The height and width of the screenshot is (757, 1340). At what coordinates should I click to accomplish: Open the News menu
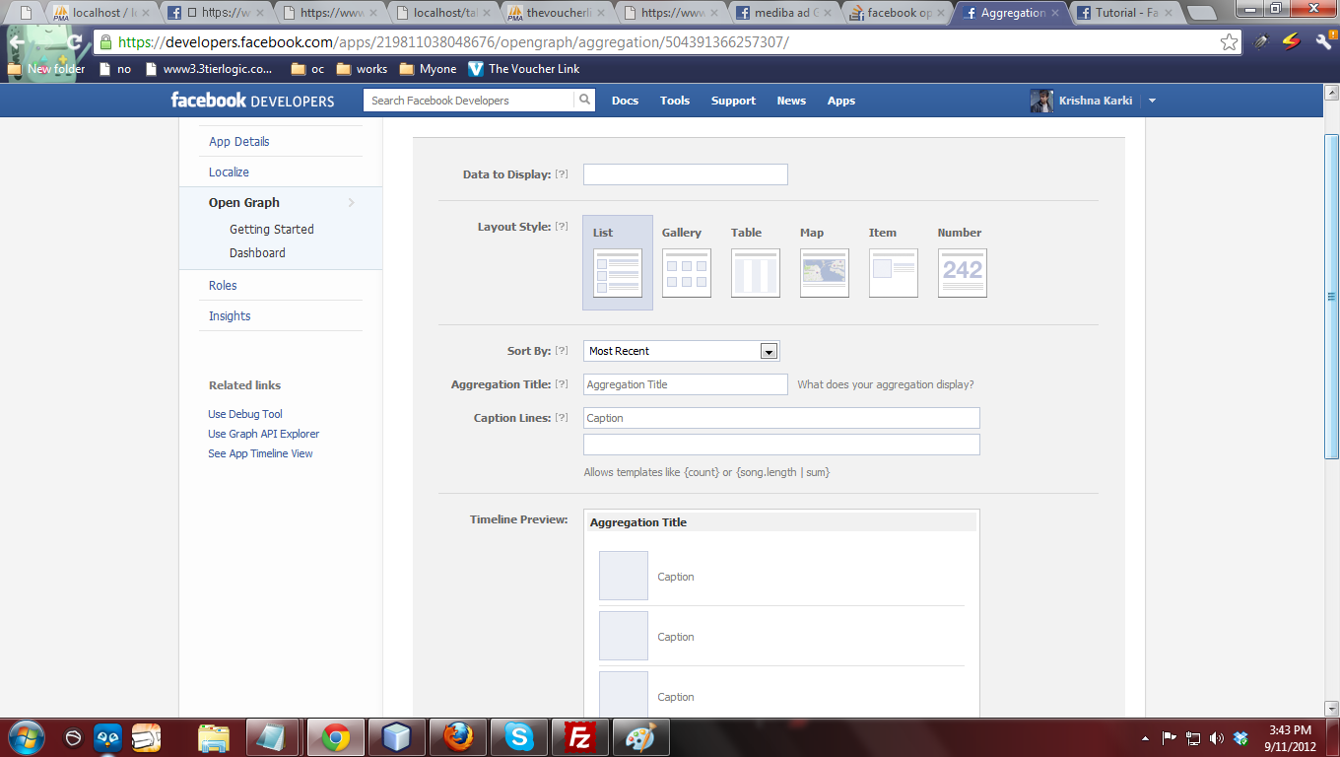tap(791, 101)
